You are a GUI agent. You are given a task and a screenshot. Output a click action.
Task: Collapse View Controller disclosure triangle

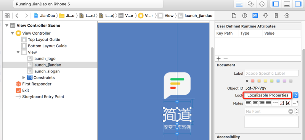[x=13, y=33]
